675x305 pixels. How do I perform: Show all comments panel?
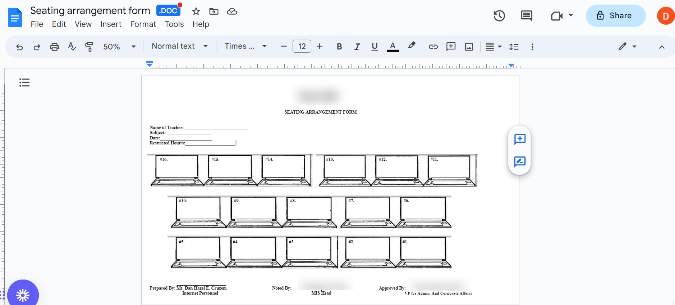click(x=527, y=16)
